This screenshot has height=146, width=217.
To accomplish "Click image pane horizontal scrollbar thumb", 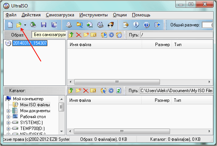I will pos(117,82).
